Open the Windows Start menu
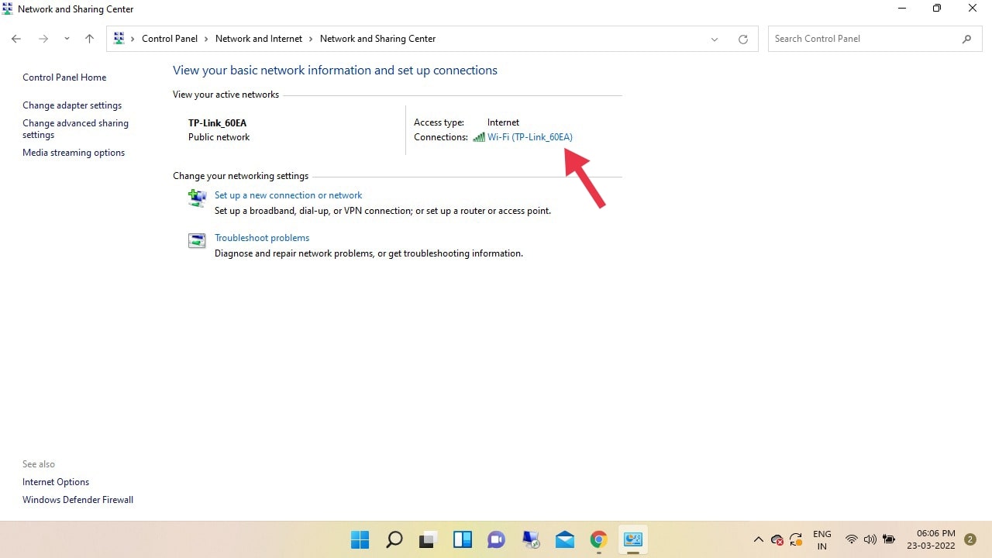 (360, 539)
